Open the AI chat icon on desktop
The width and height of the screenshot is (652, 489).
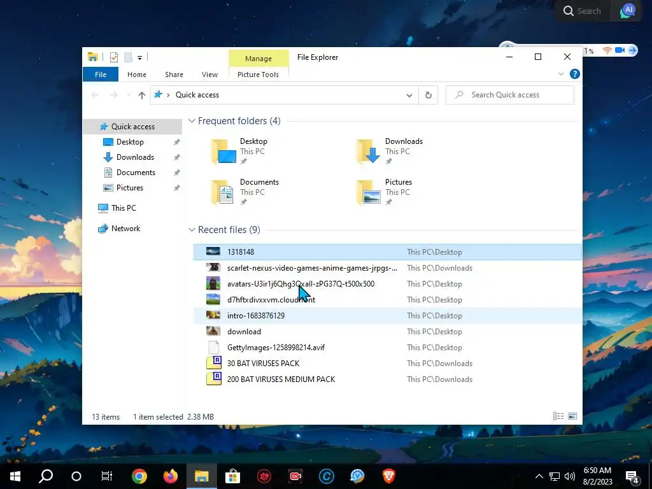[x=628, y=10]
